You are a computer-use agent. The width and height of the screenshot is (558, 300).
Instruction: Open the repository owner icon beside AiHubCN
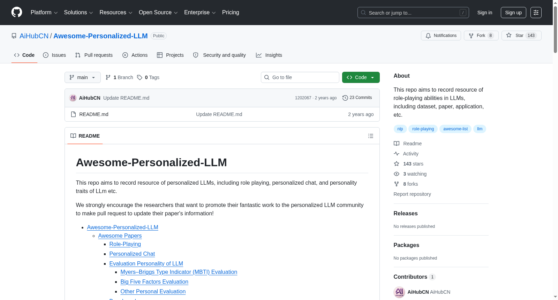[x=14, y=36]
